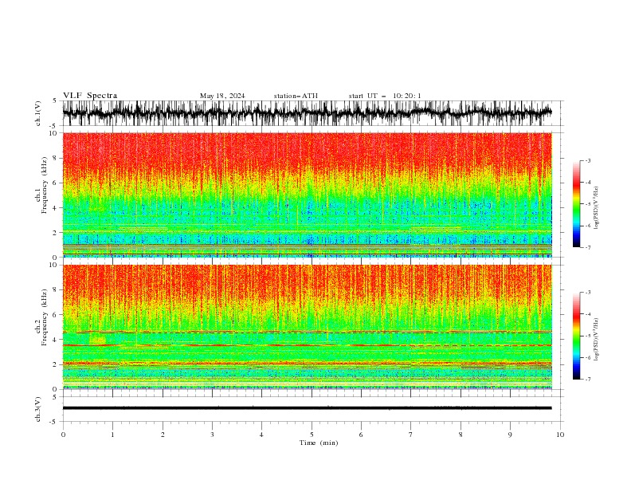
Task: Click the time axis tick label "5"
Action: [x=312, y=435]
